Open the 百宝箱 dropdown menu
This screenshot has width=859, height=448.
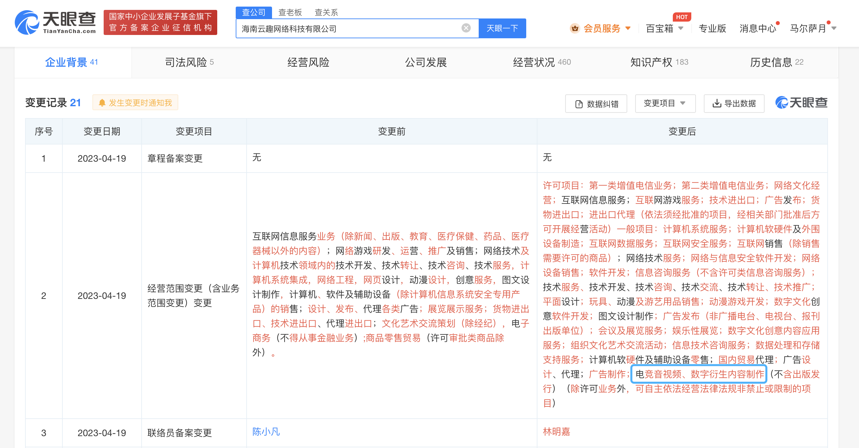(664, 28)
